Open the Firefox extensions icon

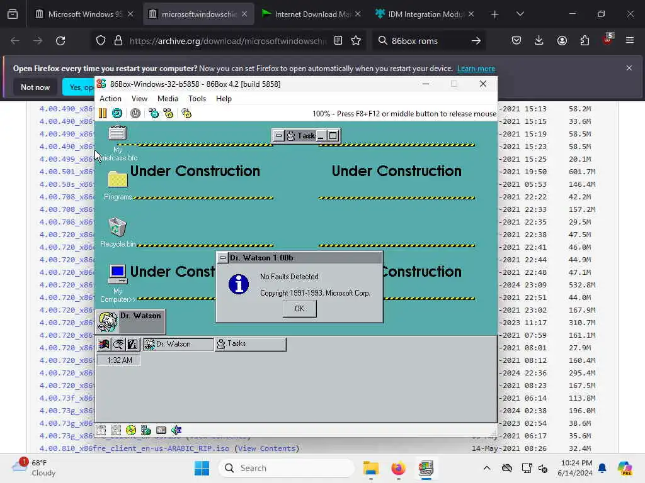coord(585,40)
